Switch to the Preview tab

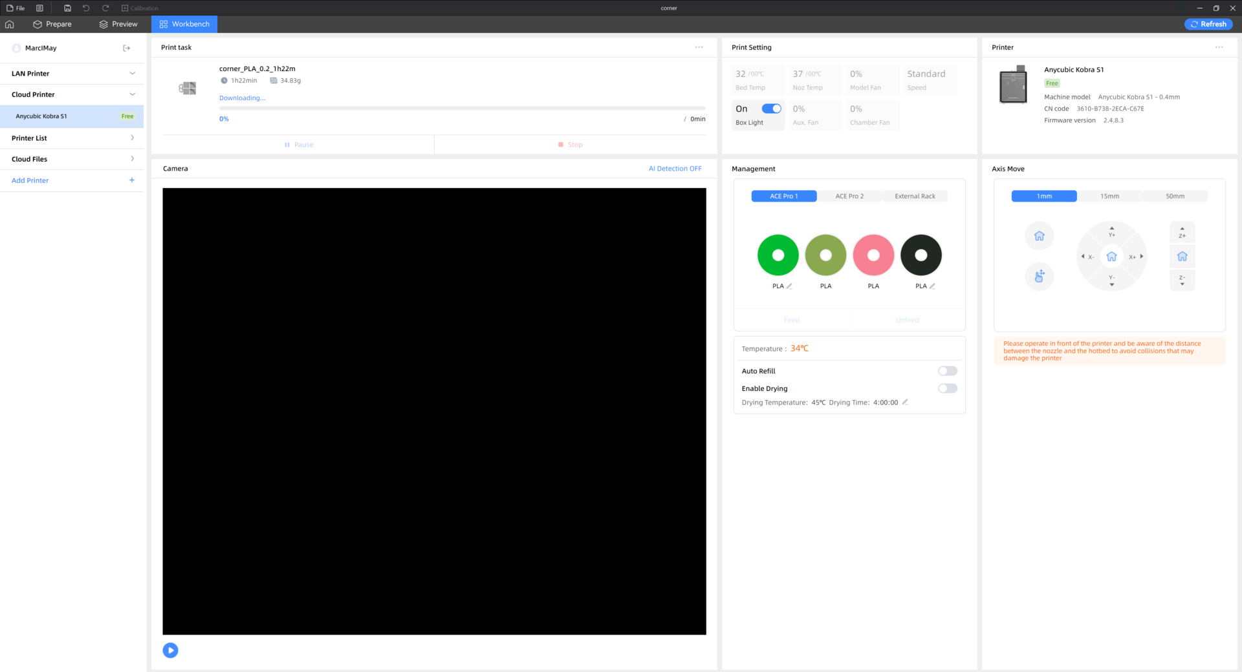click(118, 24)
